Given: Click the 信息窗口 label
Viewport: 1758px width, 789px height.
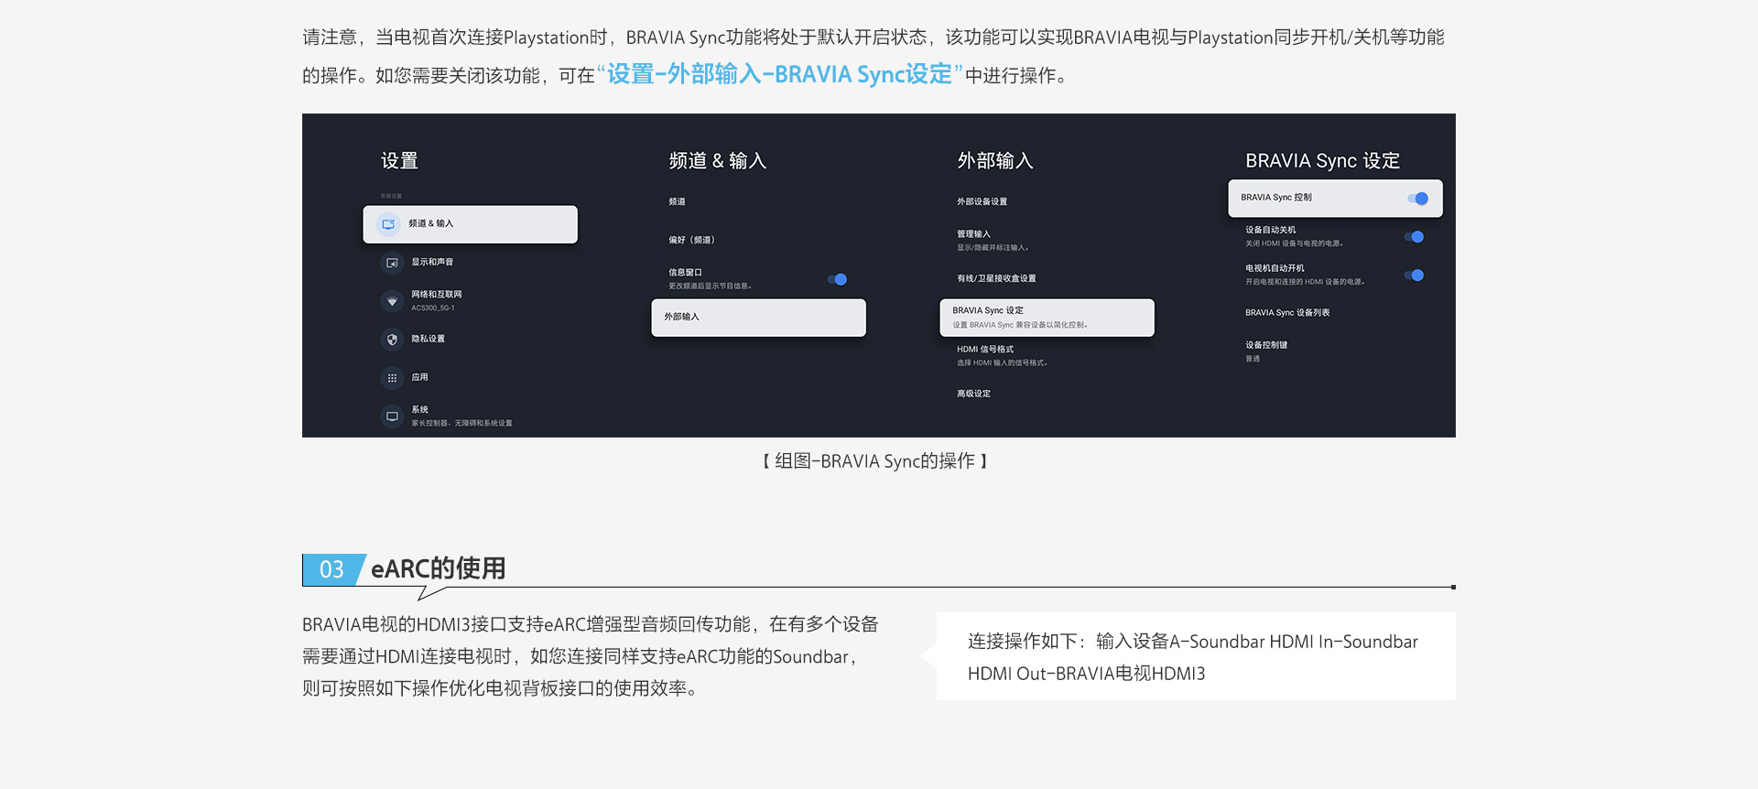Looking at the screenshot, I should coord(685,273).
